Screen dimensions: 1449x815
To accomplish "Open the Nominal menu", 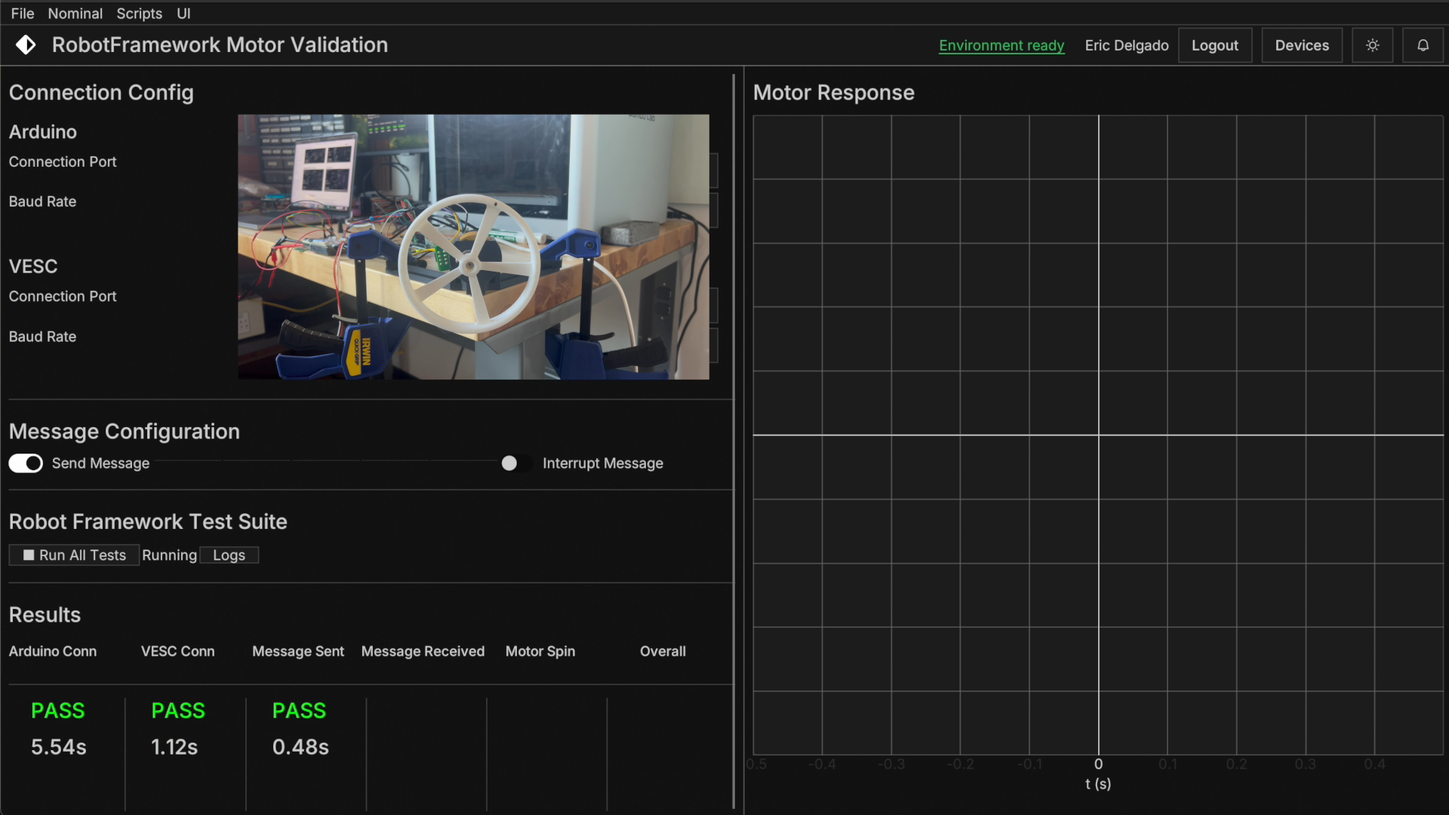I will coord(75,14).
